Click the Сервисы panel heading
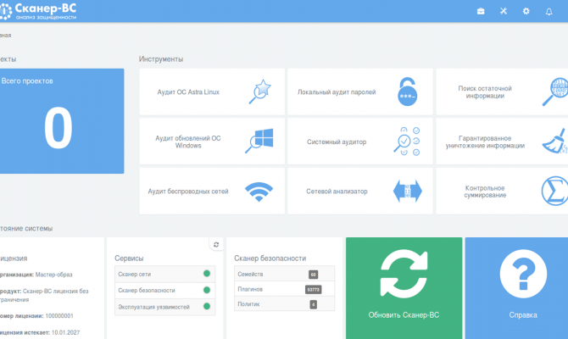 coord(129,258)
